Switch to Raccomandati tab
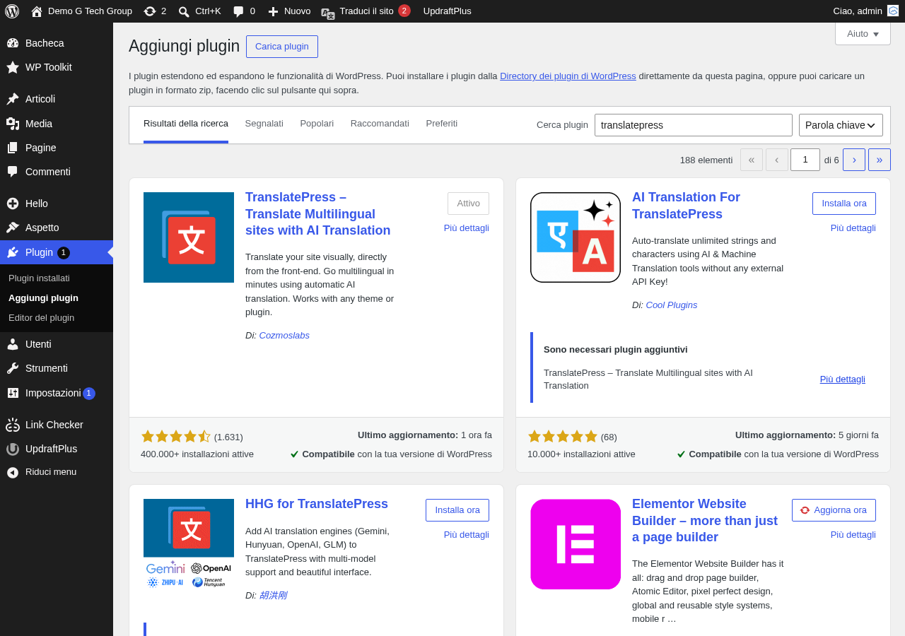This screenshot has width=905, height=636. point(380,124)
